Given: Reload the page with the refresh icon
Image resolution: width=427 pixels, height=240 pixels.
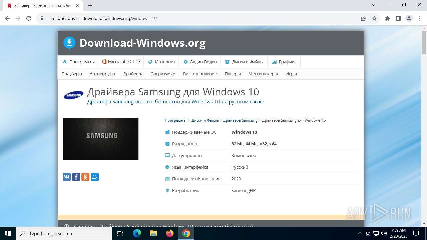Looking at the screenshot, I should [x=29, y=18].
